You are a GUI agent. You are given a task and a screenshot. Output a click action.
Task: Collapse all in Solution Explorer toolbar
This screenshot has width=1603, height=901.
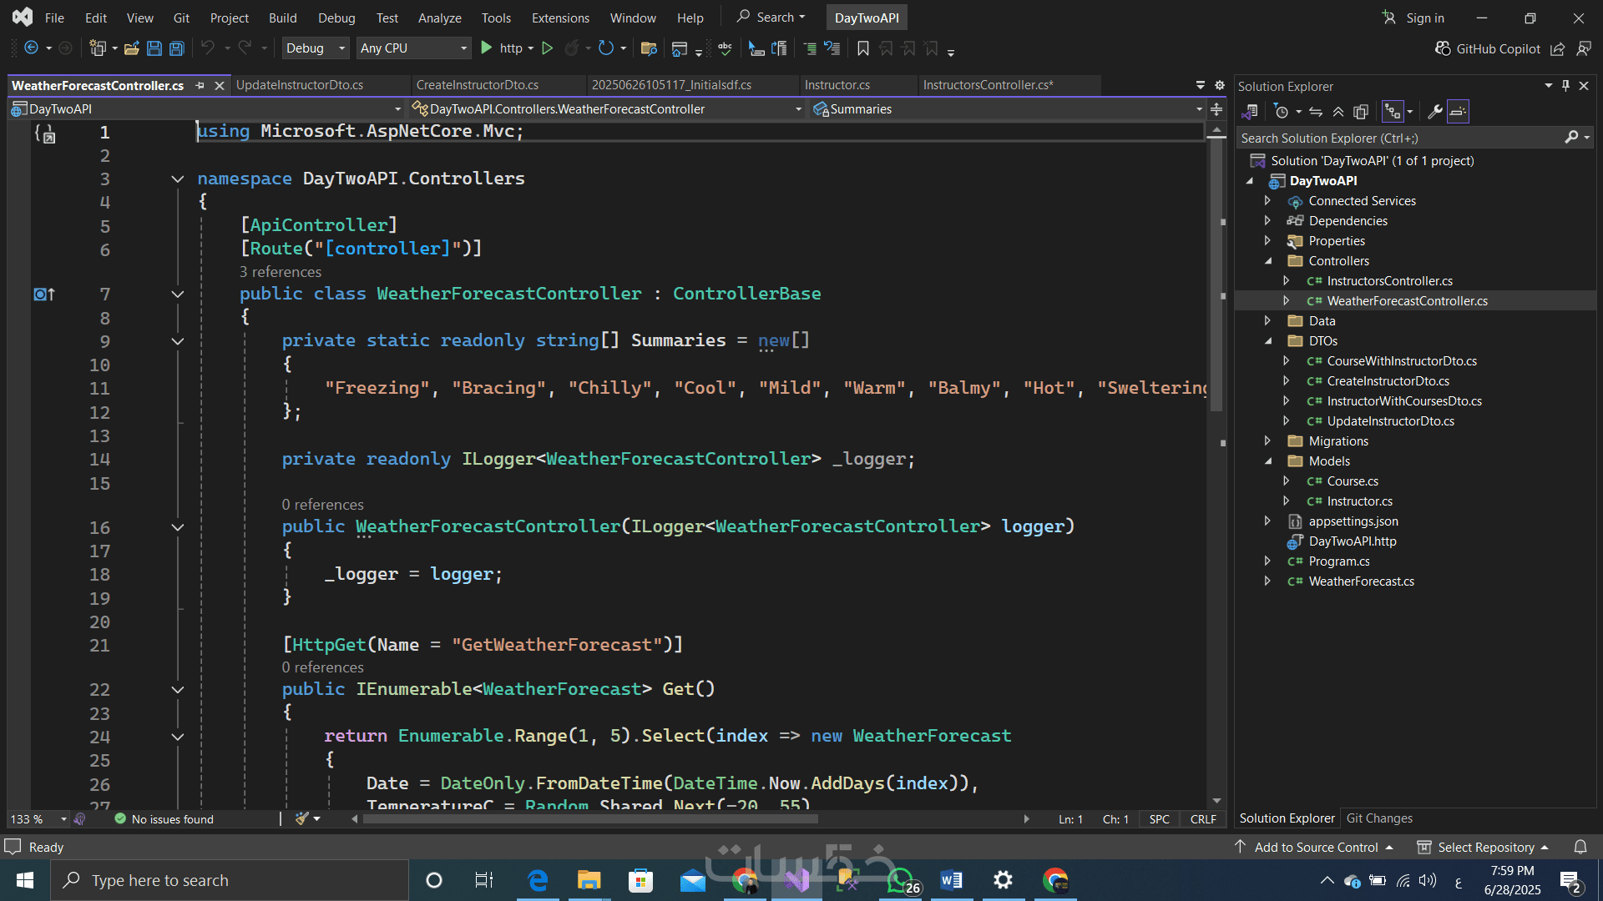click(x=1338, y=112)
